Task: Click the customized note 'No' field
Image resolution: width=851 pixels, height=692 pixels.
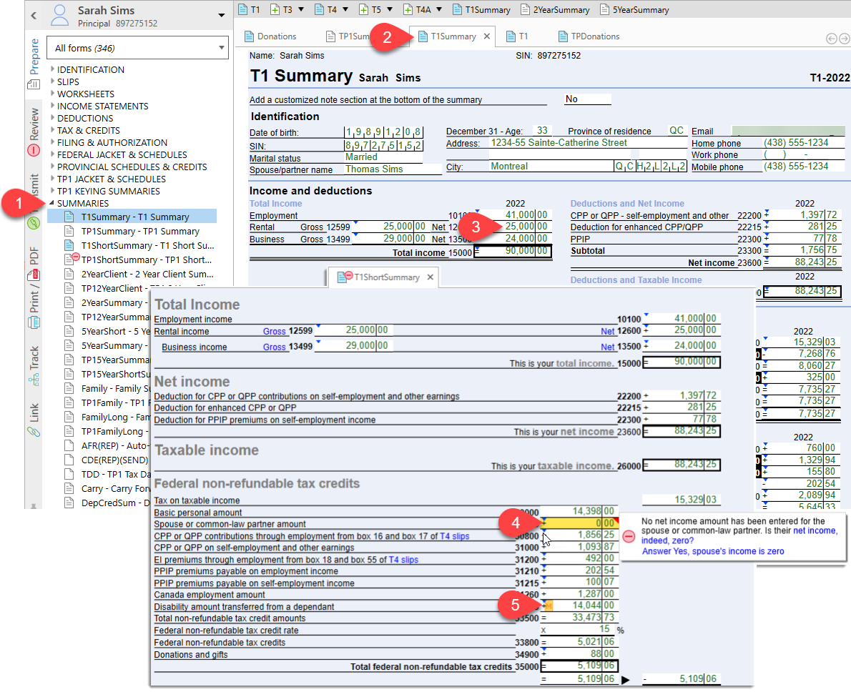Action: [x=588, y=99]
